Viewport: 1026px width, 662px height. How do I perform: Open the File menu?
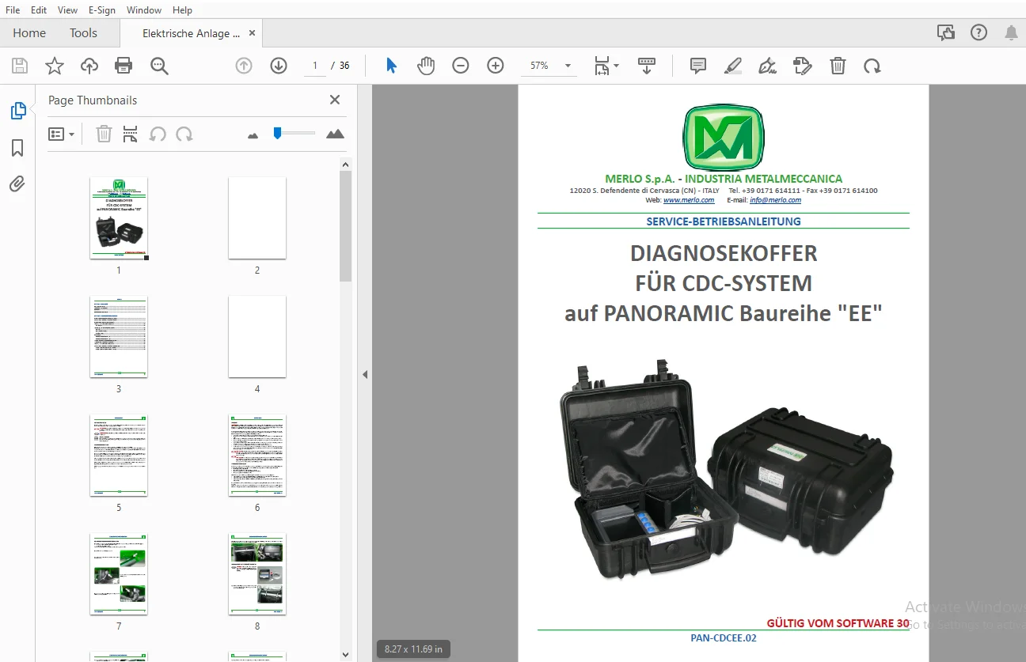pyautogui.click(x=13, y=10)
